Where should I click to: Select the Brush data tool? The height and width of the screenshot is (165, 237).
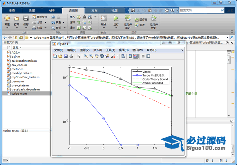[113, 56]
